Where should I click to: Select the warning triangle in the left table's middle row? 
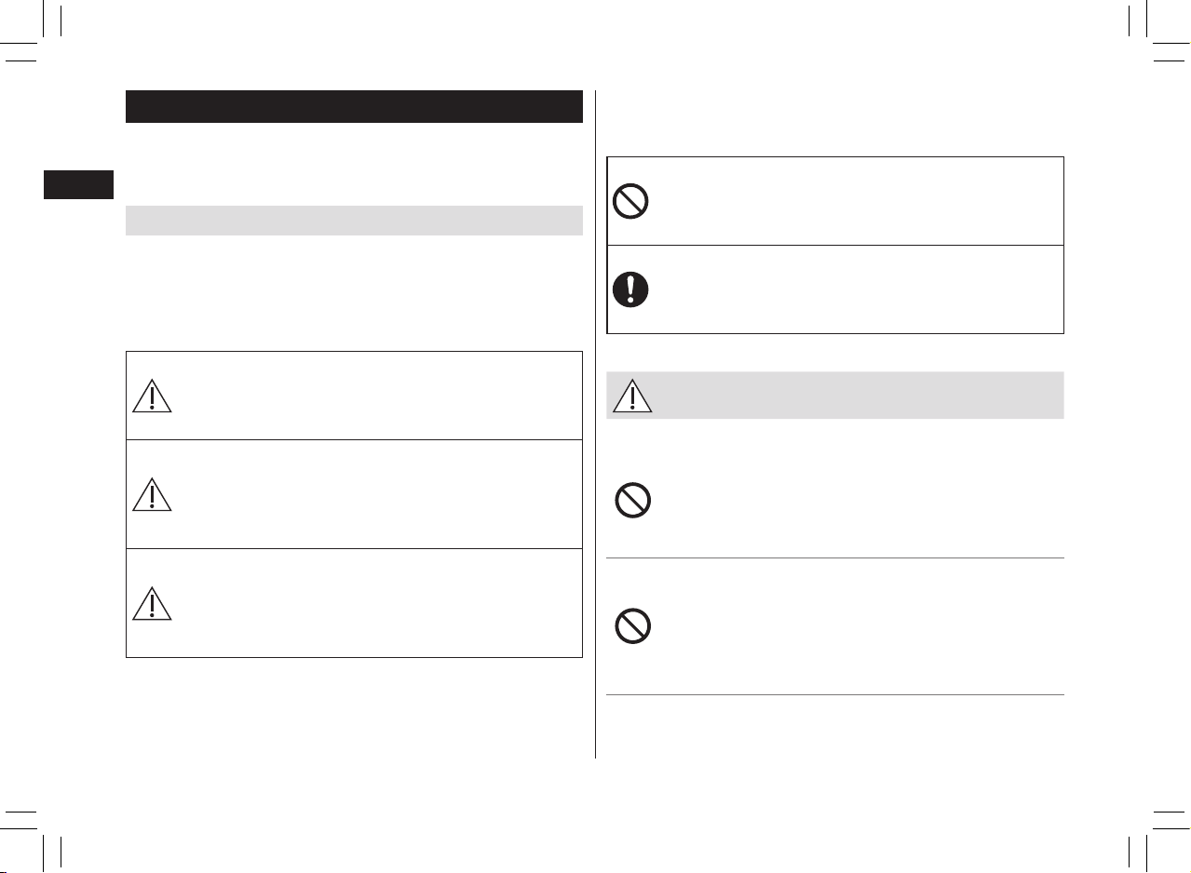tap(152, 494)
